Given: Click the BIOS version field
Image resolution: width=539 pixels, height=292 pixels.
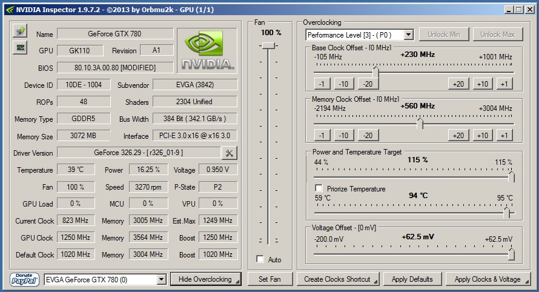Looking at the screenshot, I should pyautogui.click(x=115, y=67).
